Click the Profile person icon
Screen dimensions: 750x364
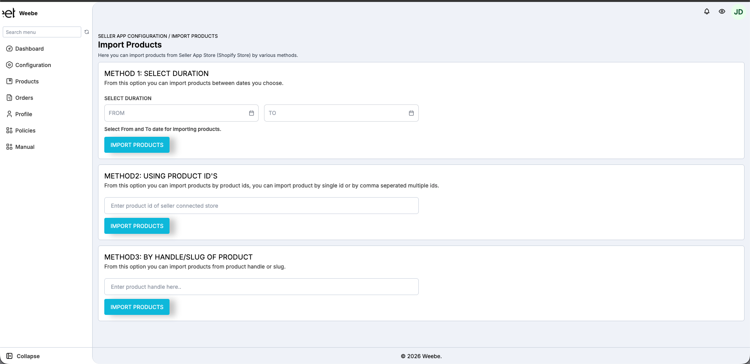pos(9,114)
